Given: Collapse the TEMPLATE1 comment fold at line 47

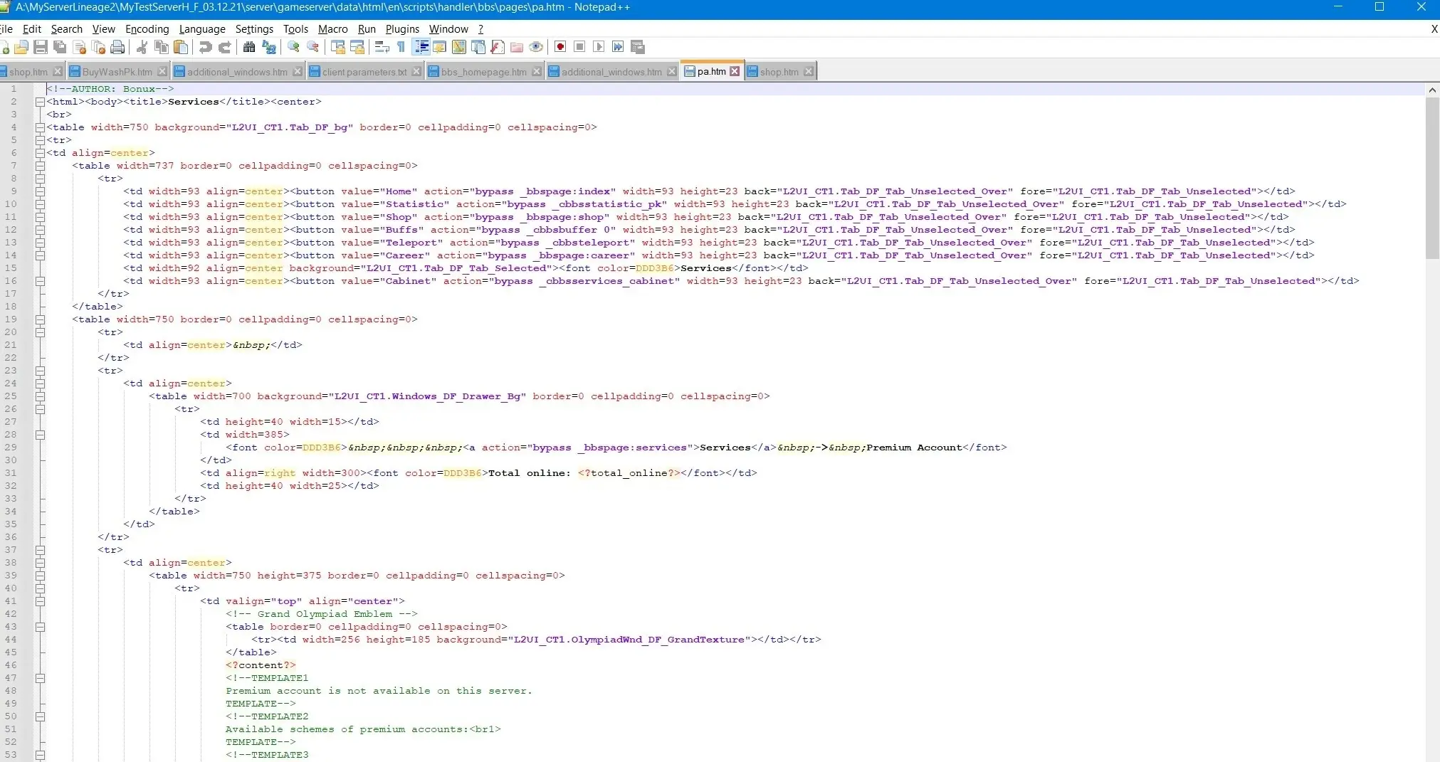Looking at the screenshot, I should coord(40,678).
